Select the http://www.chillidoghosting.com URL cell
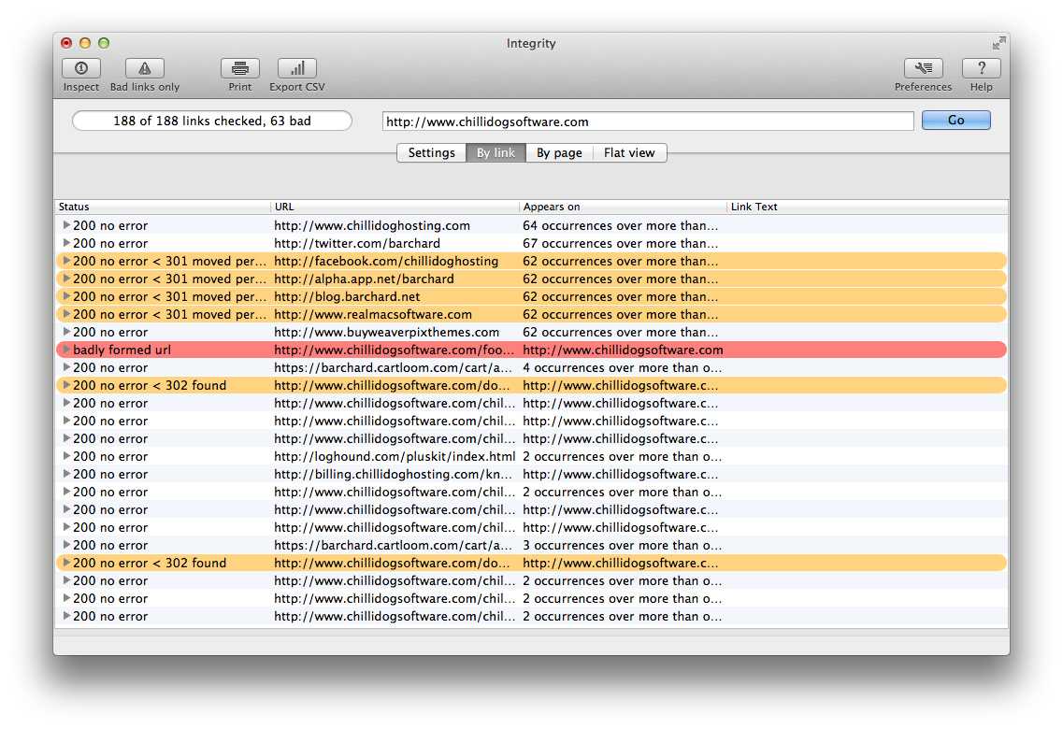Screen dimensions: 1063x729 (x=372, y=225)
